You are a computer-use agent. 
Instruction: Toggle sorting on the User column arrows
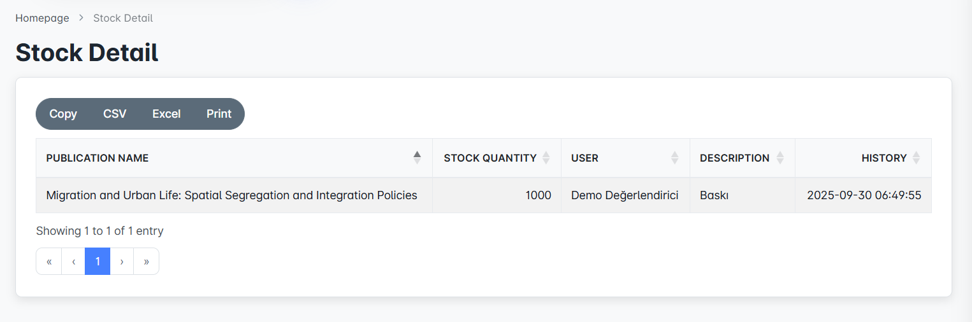point(674,158)
